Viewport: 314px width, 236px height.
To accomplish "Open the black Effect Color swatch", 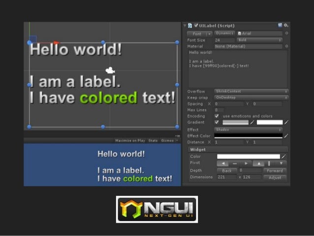I will (x=249, y=136).
